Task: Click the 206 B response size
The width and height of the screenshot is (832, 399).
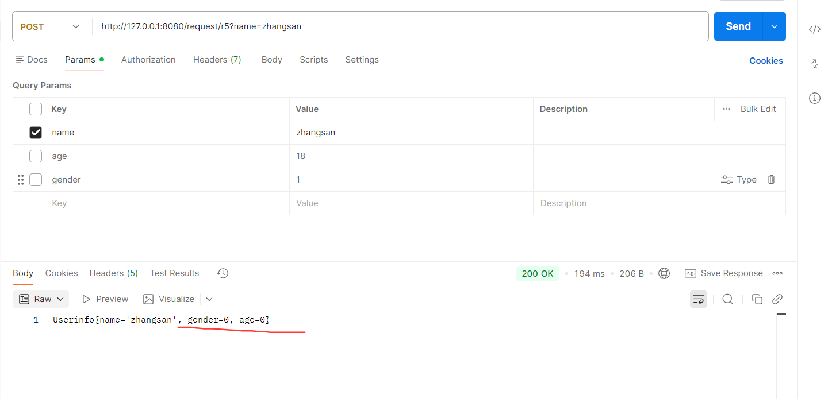Action: (x=631, y=274)
